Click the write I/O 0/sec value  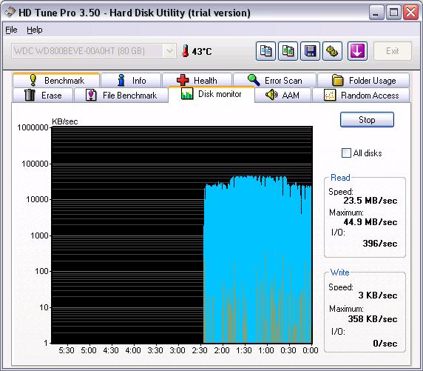385,343
